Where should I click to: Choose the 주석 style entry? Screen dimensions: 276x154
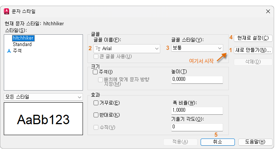(17, 51)
